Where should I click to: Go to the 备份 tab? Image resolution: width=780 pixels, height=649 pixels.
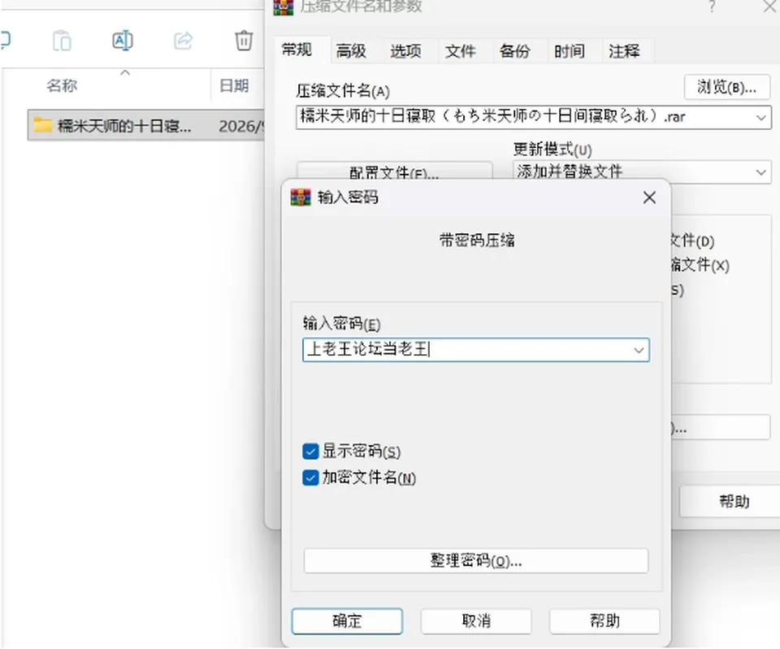click(515, 50)
